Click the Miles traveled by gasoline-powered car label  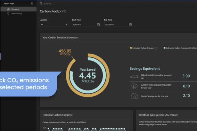(x=156, y=77)
